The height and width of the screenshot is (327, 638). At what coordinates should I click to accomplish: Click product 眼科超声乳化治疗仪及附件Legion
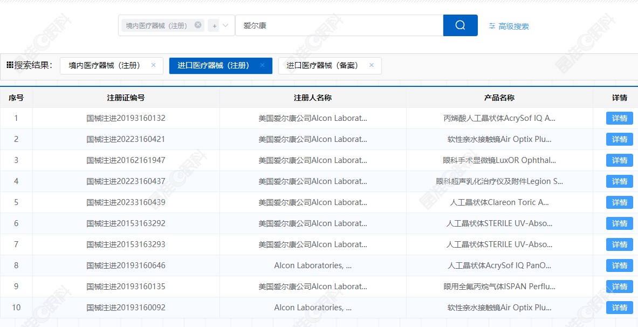[499, 181]
